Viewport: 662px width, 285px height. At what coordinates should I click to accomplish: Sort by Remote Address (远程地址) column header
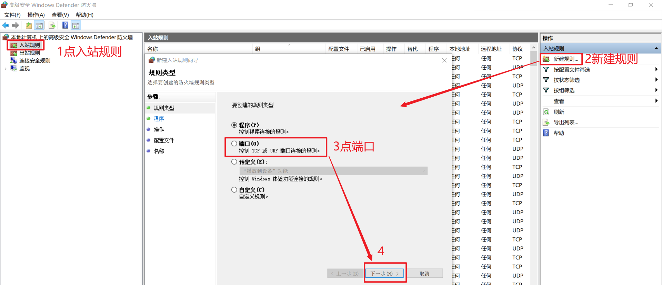click(x=494, y=49)
